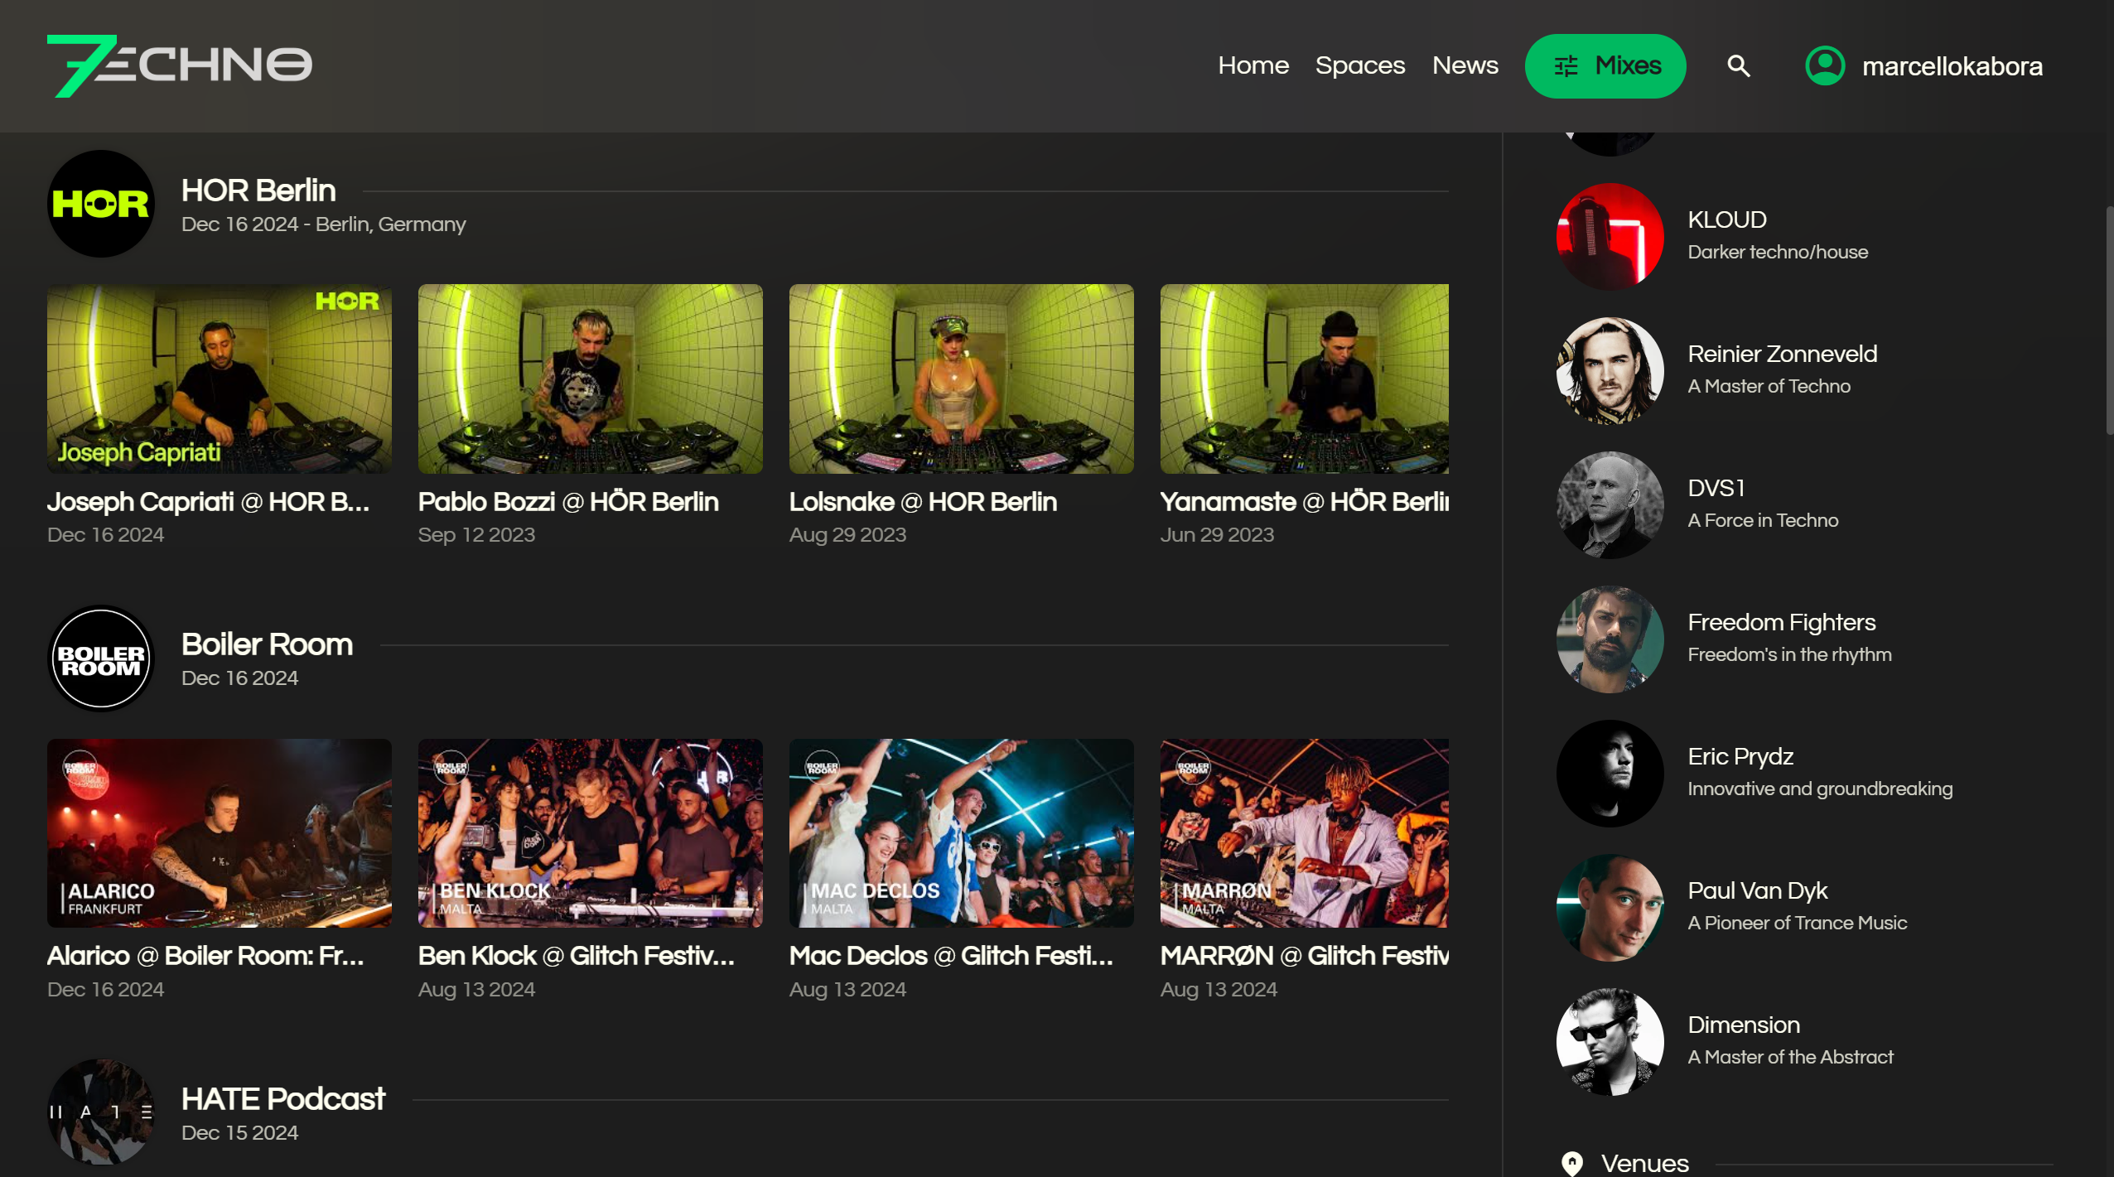Open the search magnifier icon

(1738, 66)
